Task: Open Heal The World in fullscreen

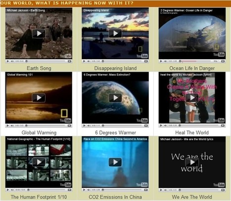Action: tap(223, 125)
